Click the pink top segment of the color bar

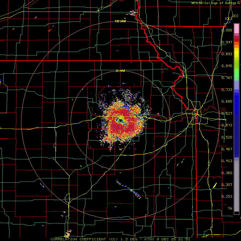click(236, 28)
